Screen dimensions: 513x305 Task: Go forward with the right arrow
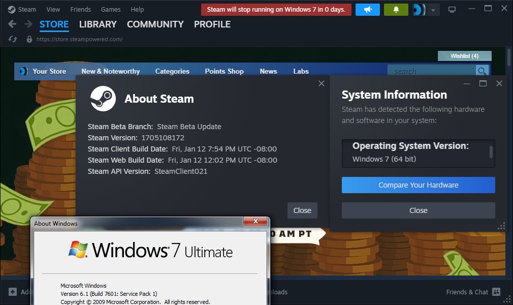pyautogui.click(x=28, y=24)
